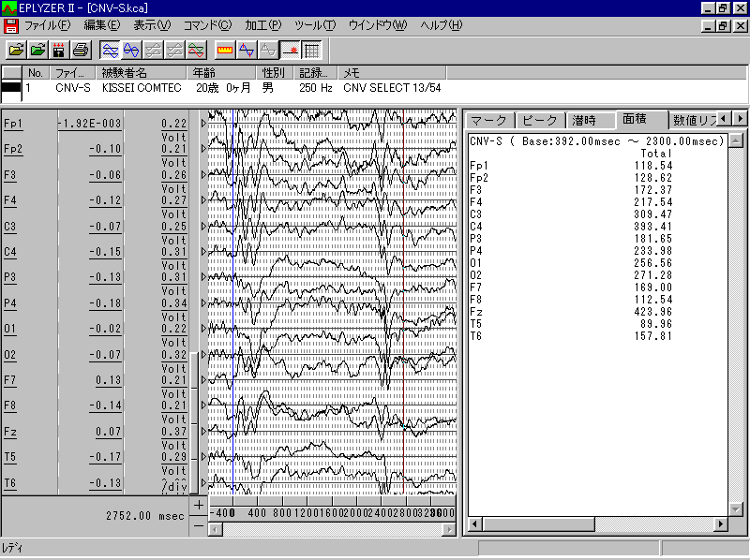The height and width of the screenshot is (560, 750).
Task: Toggle the grid display toolbar button
Action: 312,50
